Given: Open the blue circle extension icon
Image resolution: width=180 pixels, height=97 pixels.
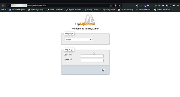Looking at the screenshot, I should 163,5.
